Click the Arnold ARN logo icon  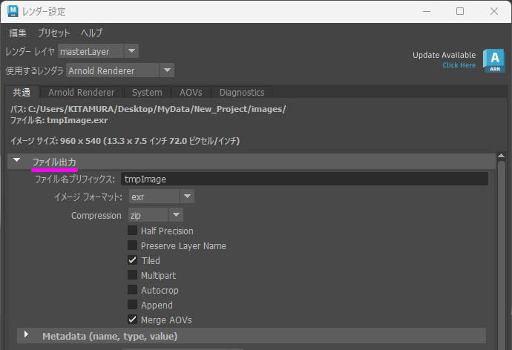click(x=494, y=61)
